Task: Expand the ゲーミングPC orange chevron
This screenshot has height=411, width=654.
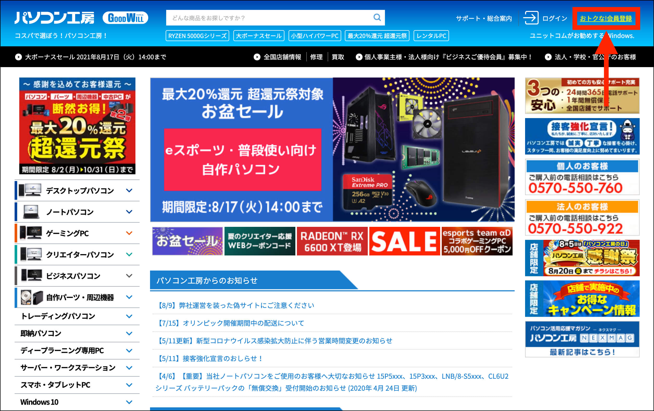Action: (129, 233)
